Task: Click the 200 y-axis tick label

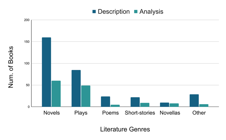Action: click(x=27, y=20)
